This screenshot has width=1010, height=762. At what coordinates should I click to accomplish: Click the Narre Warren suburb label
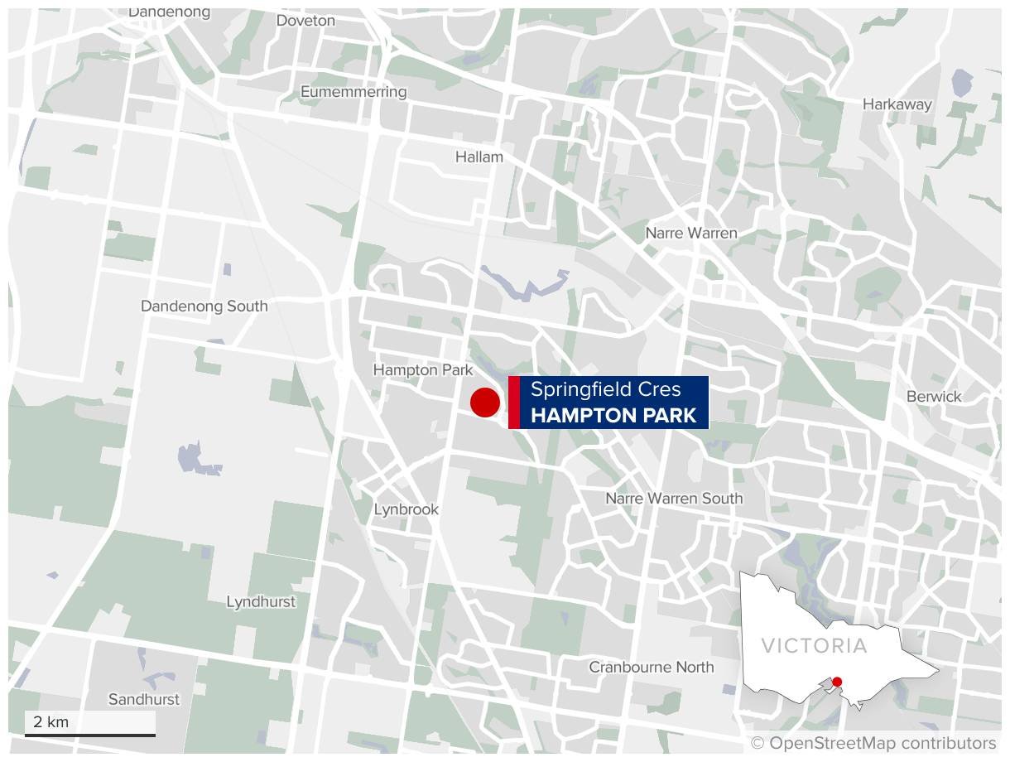[x=691, y=233]
